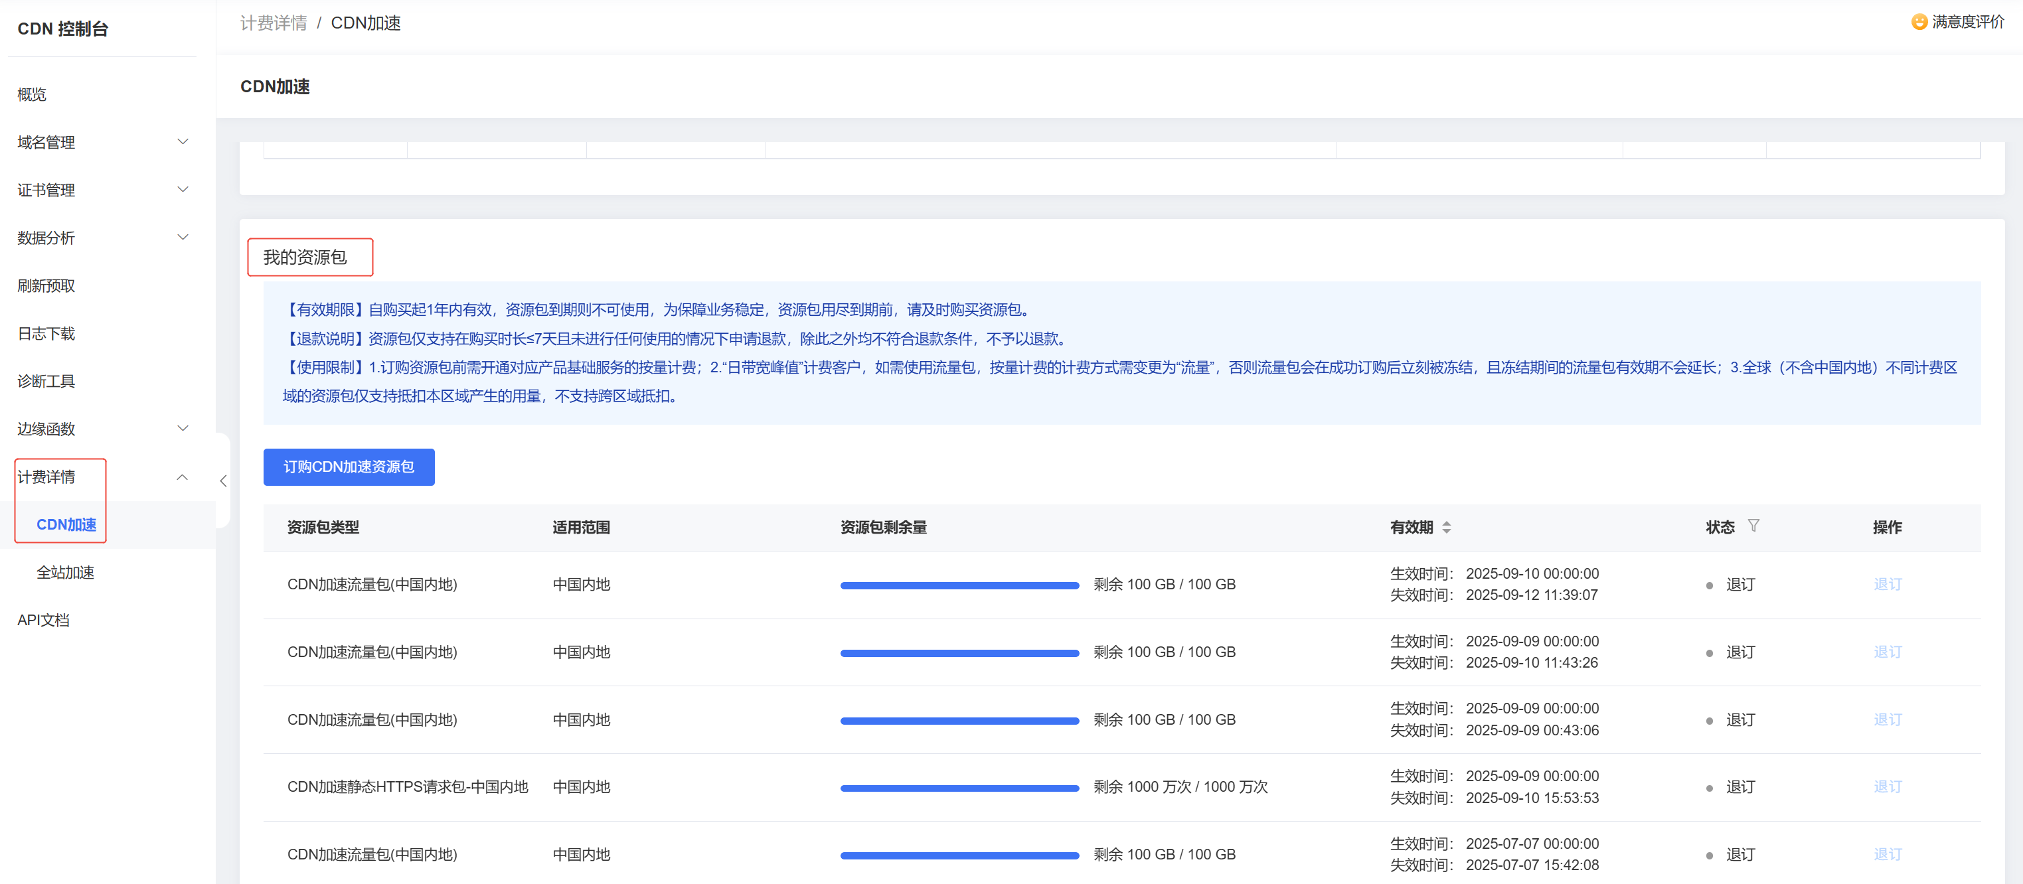This screenshot has height=884, width=2023.
Task: Click the 2025-09-10 00:00:00 effective time
Action: 1532,574
